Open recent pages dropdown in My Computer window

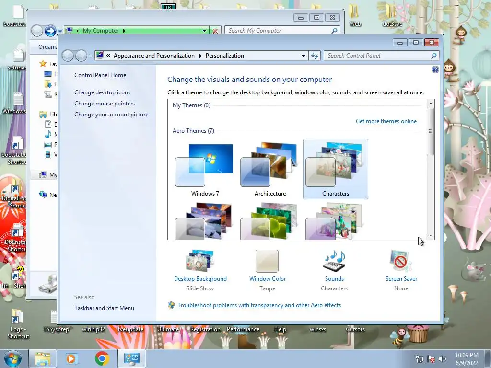(60, 31)
